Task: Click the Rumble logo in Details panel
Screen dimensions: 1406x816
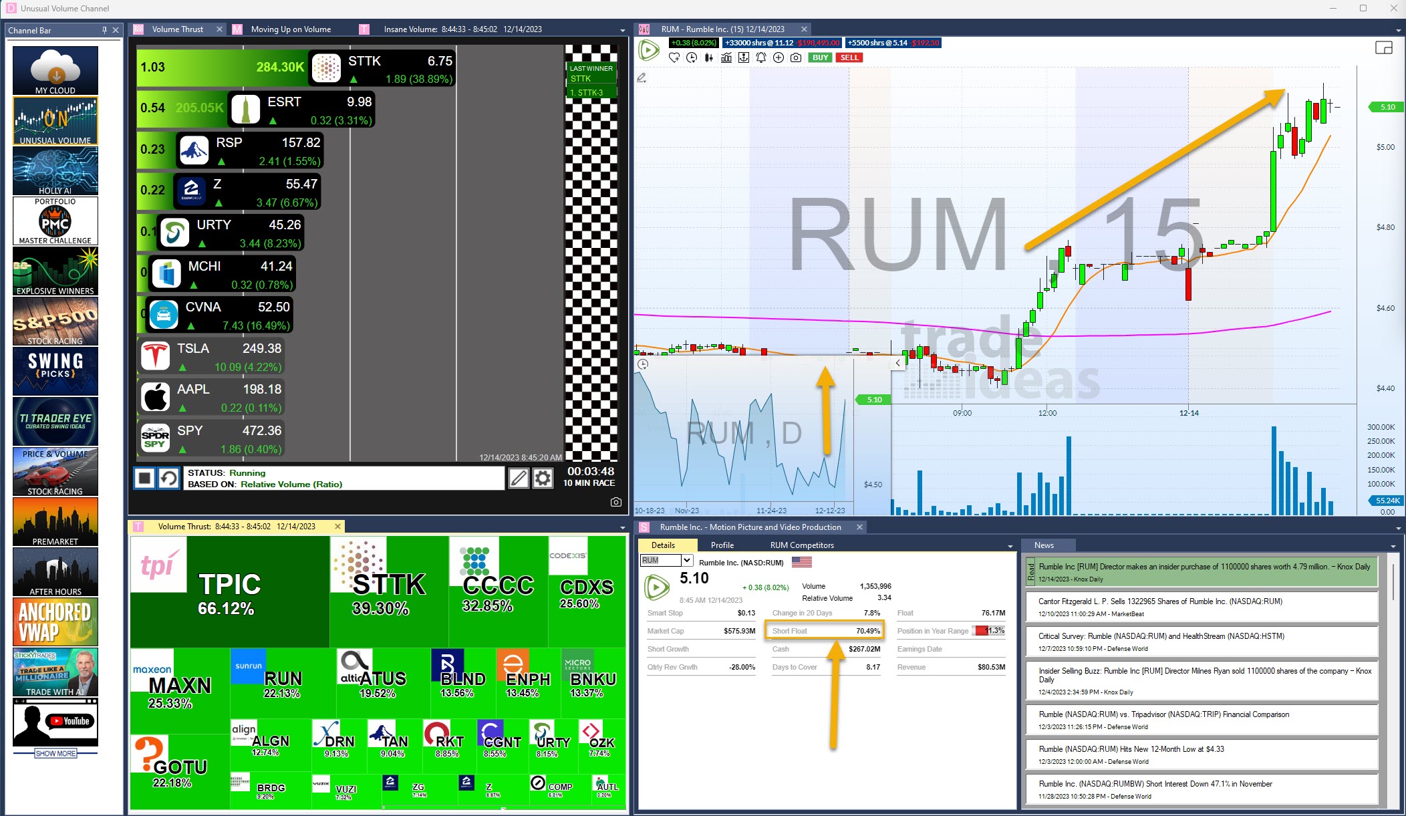Action: tap(657, 587)
